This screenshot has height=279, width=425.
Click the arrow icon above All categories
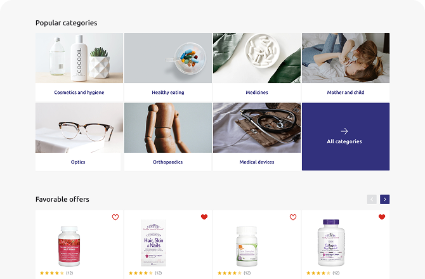(x=344, y=131)
